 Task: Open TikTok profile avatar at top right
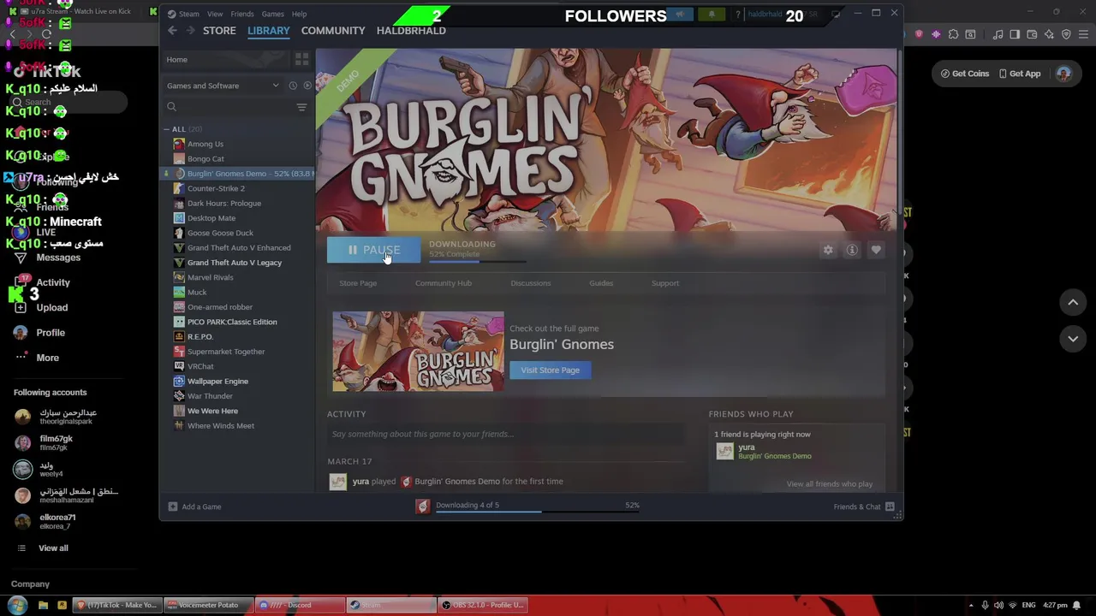point(1063,74)
